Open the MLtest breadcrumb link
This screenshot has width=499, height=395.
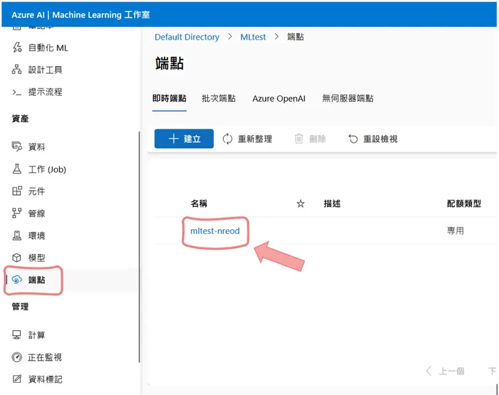253,37
